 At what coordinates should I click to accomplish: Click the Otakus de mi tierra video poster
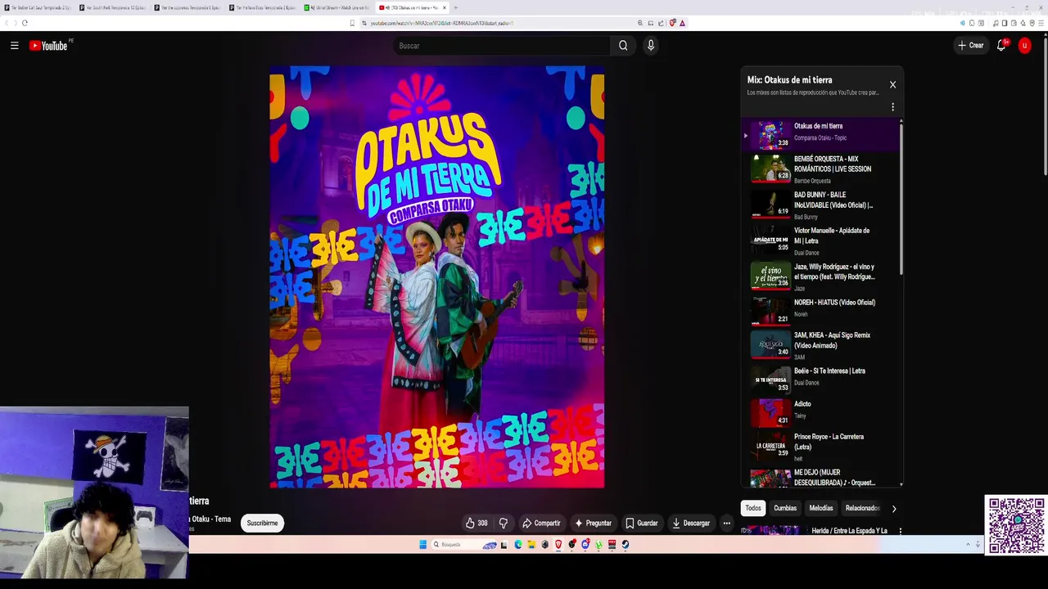click(x=437, y=277)
